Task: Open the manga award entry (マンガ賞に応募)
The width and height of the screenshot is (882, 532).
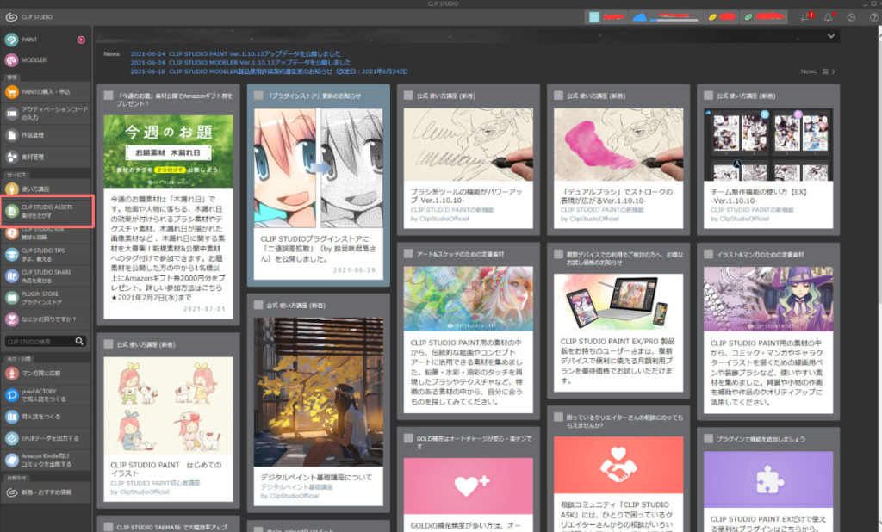Action: (x=45, y=374)
